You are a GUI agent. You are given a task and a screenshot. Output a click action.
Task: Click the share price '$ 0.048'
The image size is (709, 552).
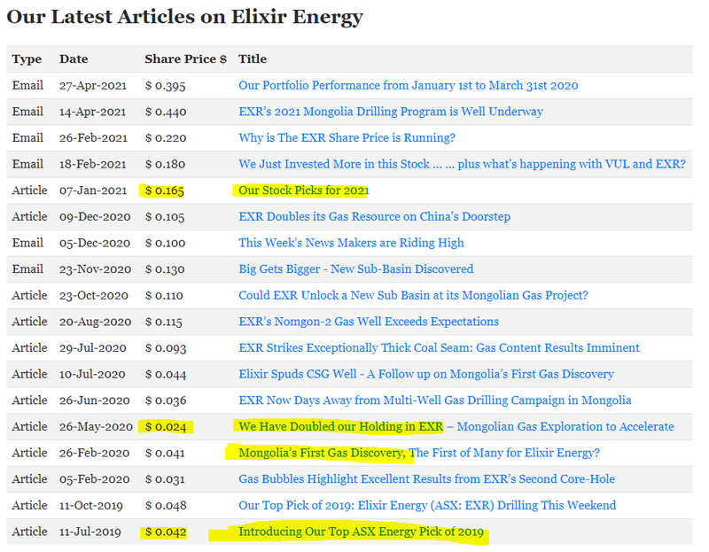coord(166,505)
